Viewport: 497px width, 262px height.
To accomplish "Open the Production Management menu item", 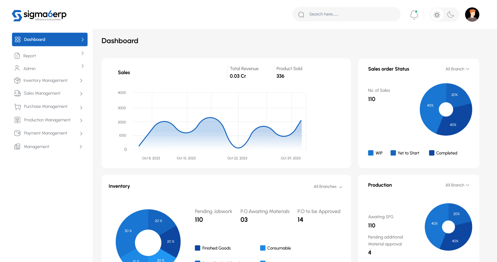I will click(x=47, y=120).
